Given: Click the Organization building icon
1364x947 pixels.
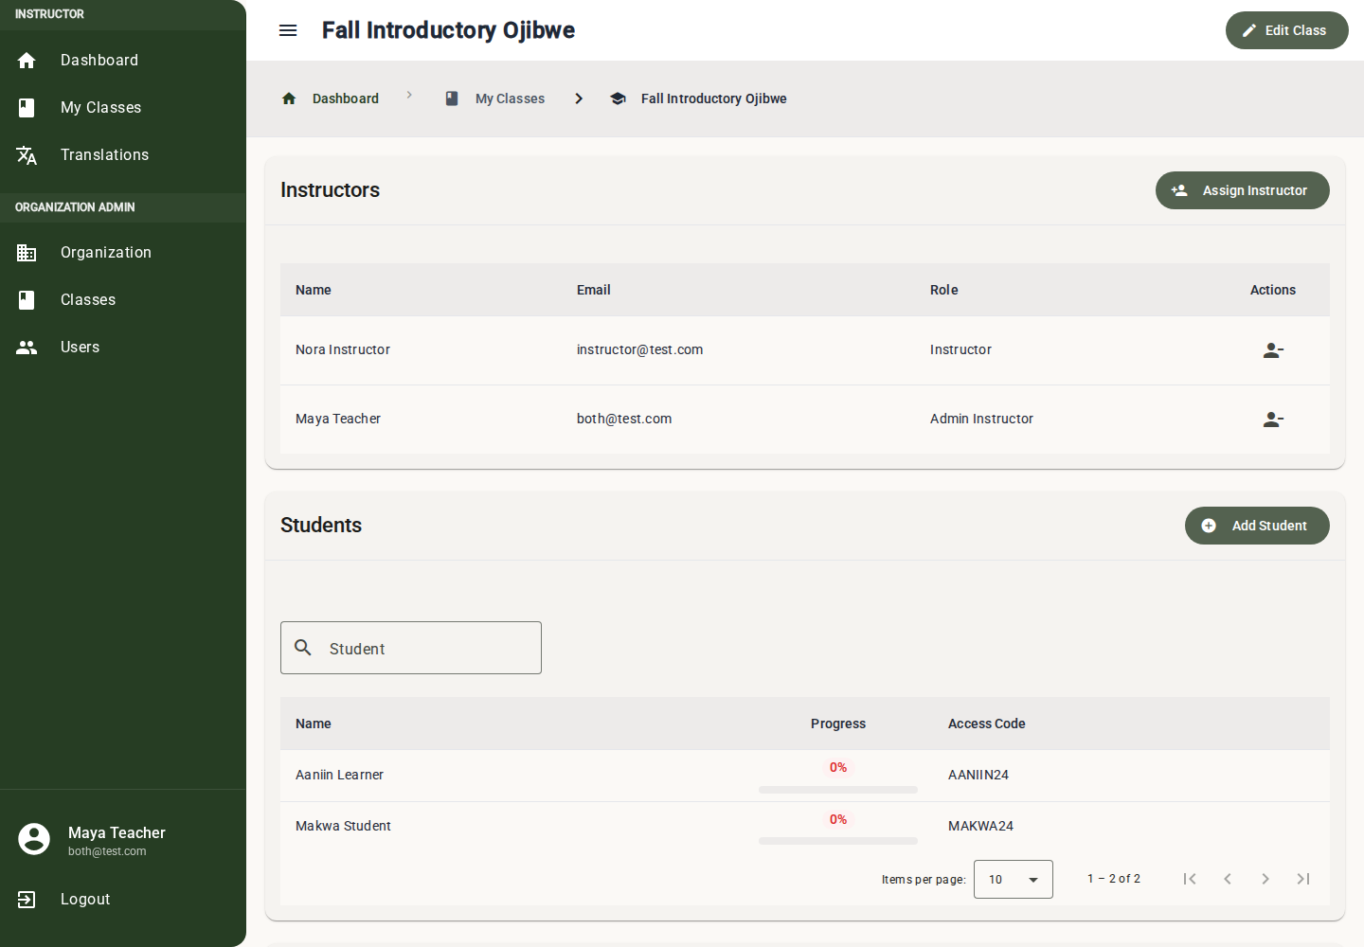Looking at the screenshot, I should click(27, 253).
